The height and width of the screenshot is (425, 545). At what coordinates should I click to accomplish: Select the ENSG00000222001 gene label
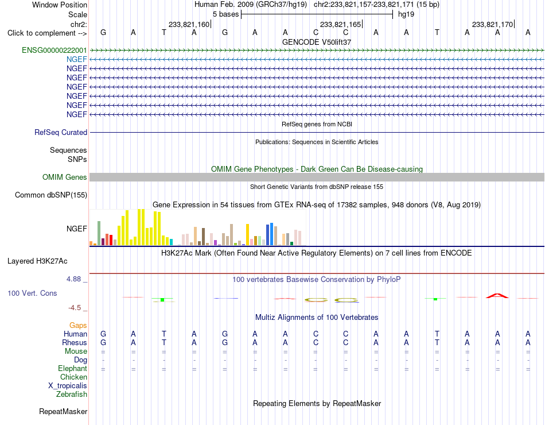tap(54, 50)
